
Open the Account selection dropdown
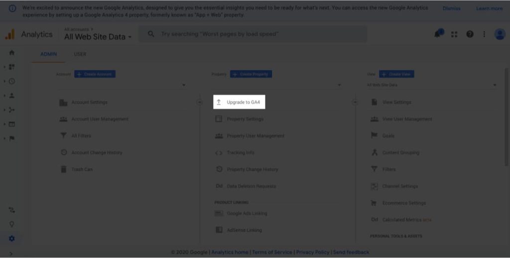(x=122, y=85)
